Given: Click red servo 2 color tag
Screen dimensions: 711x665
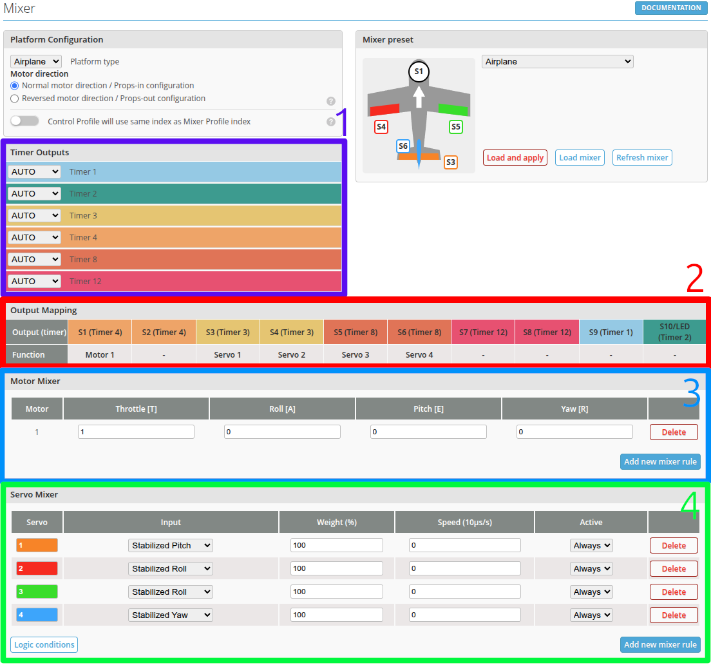Looking at the screenshot, I should (37, 568).
